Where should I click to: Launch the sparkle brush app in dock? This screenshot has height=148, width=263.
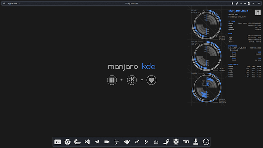pyautogui.click(x=137, y=142)
